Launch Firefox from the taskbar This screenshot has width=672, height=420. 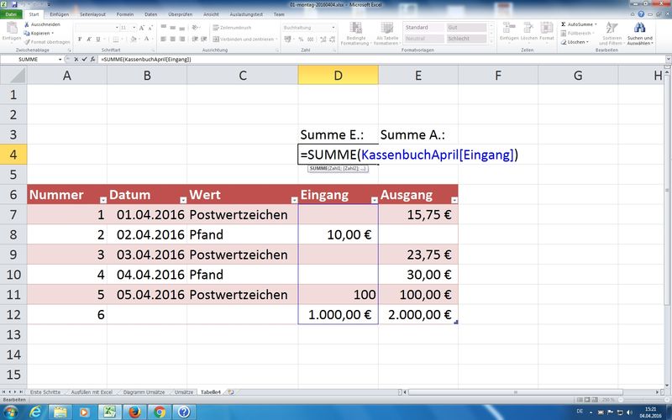click(x=134, y=412)
